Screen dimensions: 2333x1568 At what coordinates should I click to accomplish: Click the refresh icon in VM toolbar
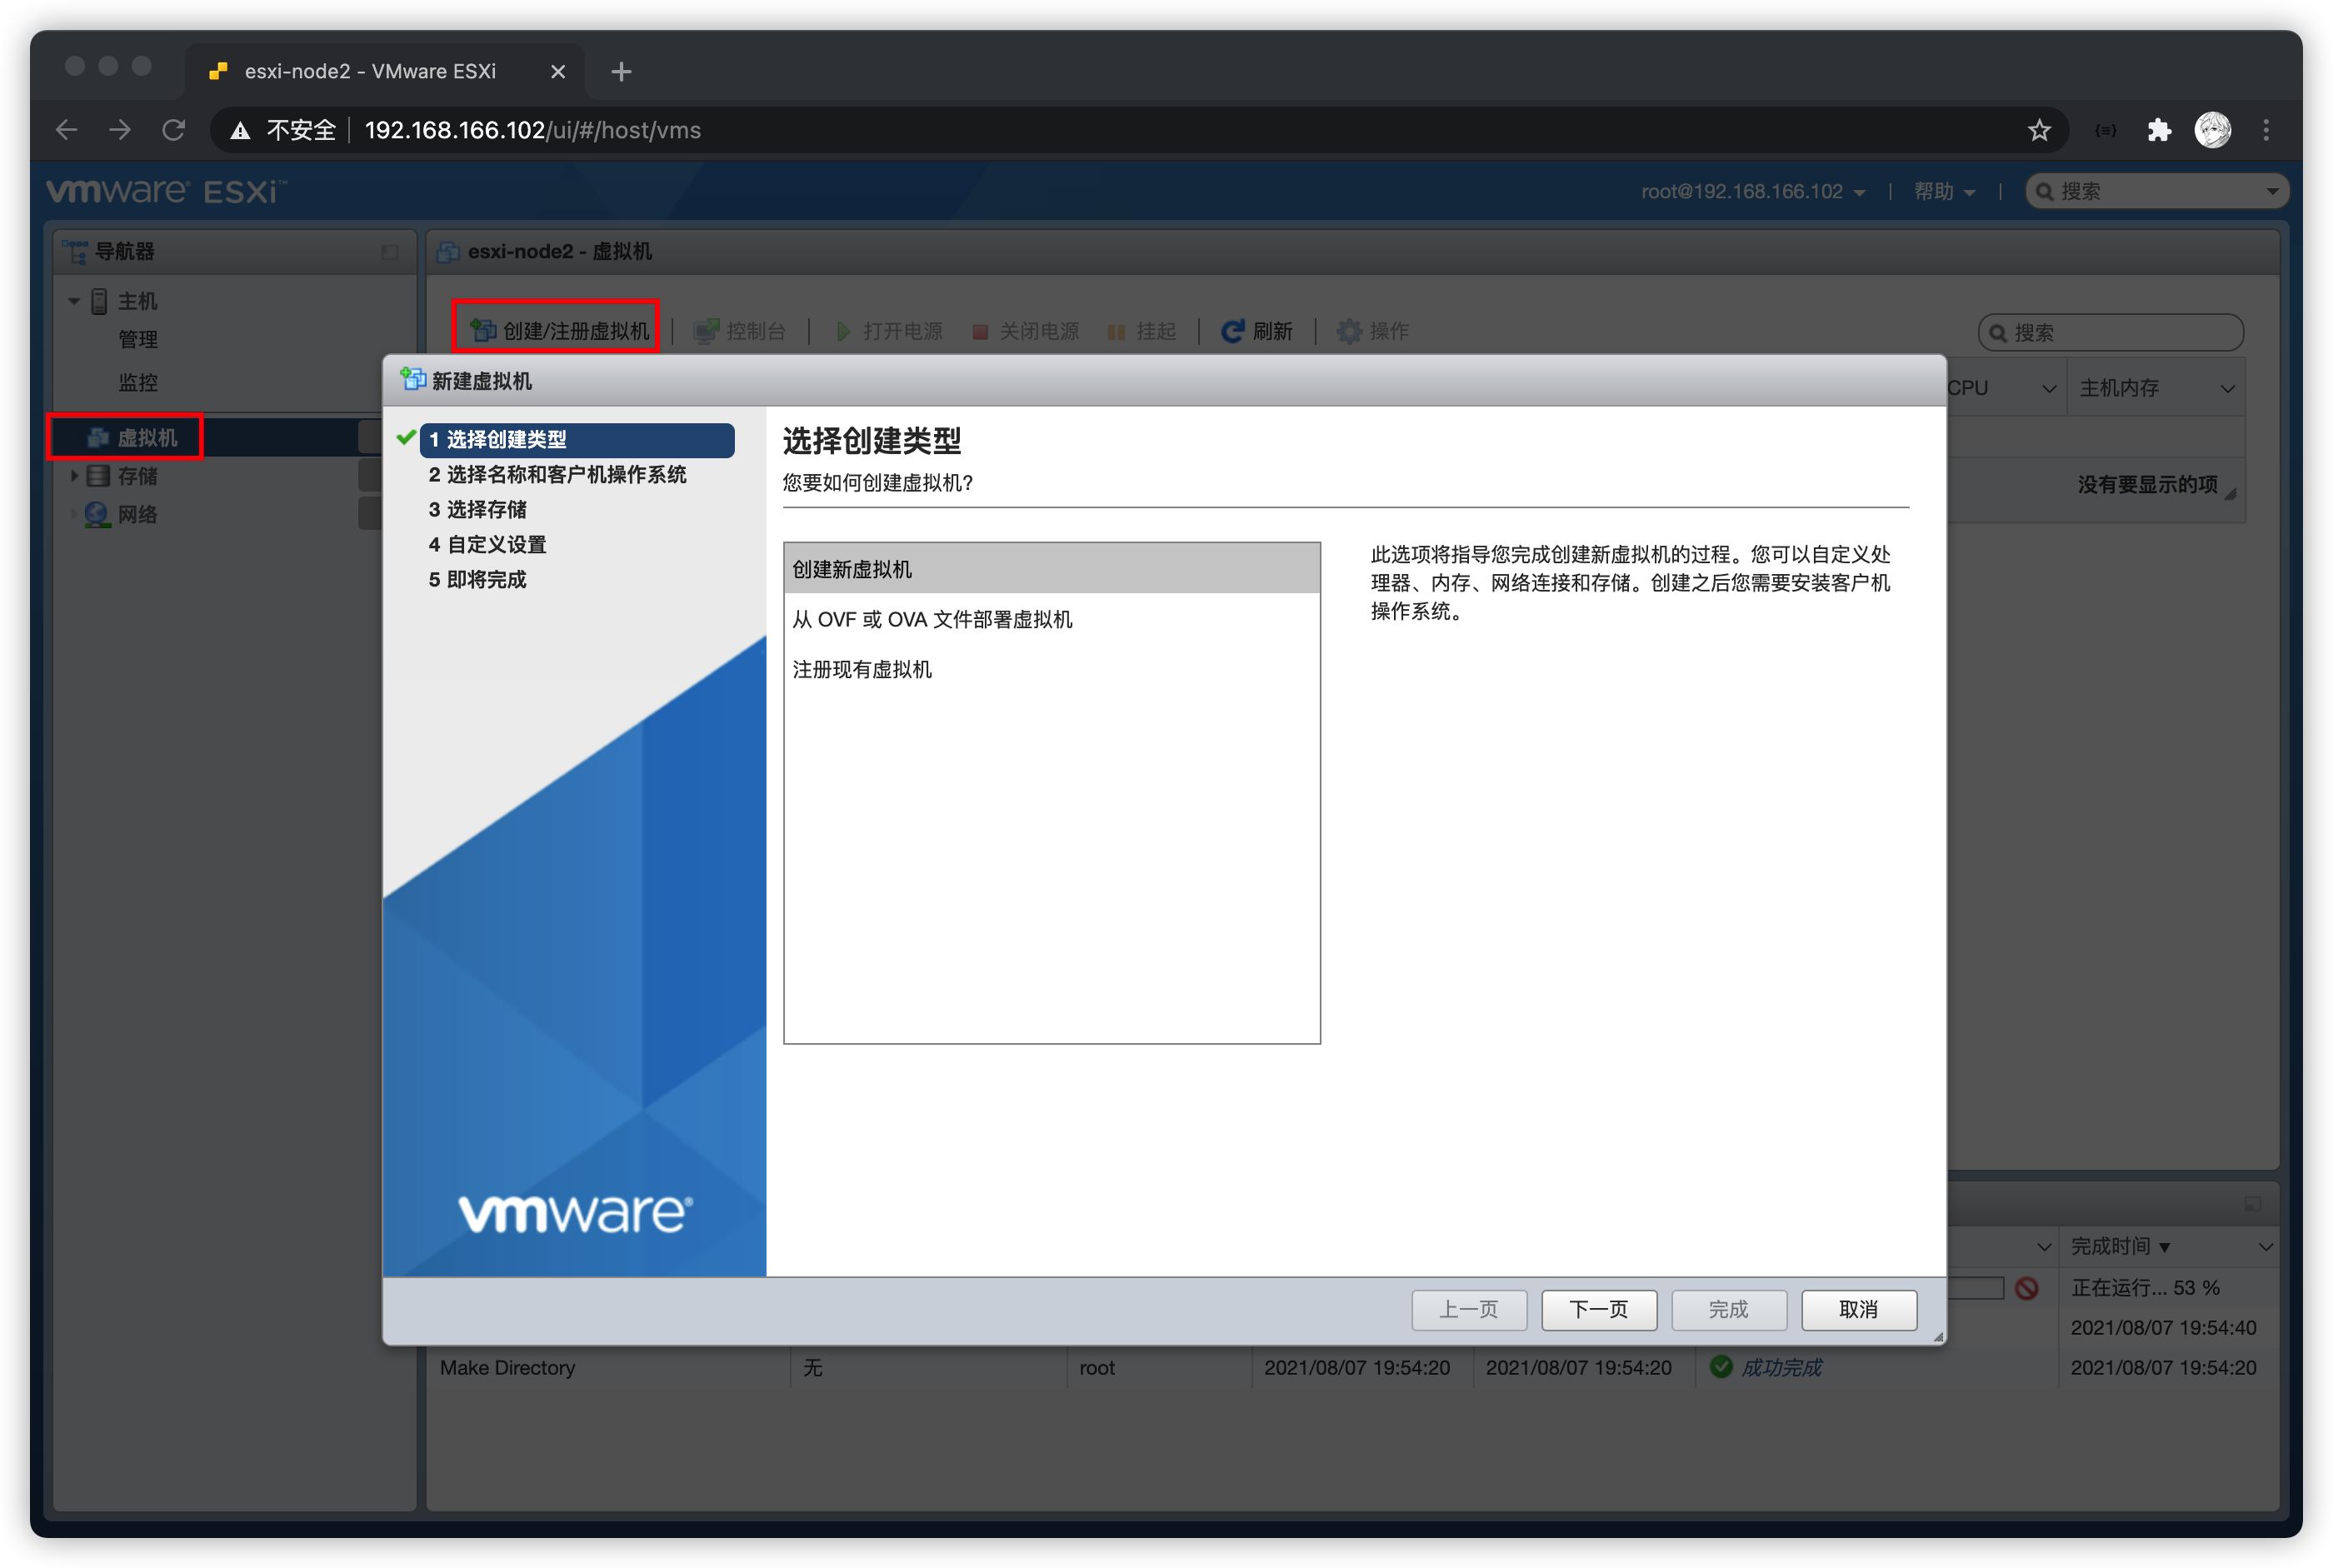pyautogui.click(x=1232, y=331)
